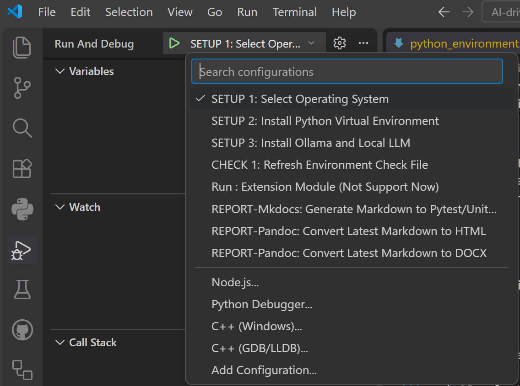Image resolution: width=520 pixels, height=386 pixels.
Task: Open the Python sidebar view
Action: point(22,209)
